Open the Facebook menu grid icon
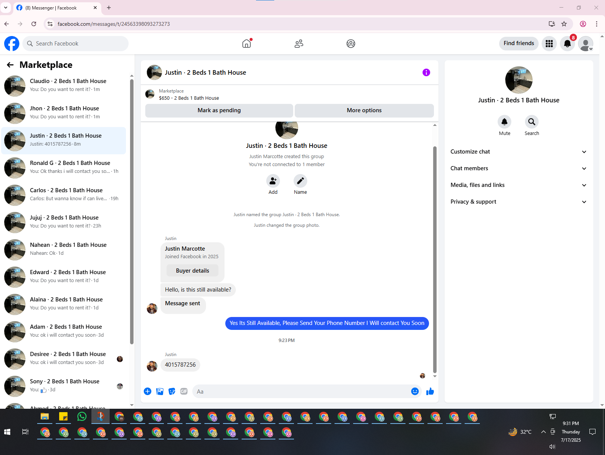The width and height of the screenshot is (605, 455). click(x=549, y=44)
